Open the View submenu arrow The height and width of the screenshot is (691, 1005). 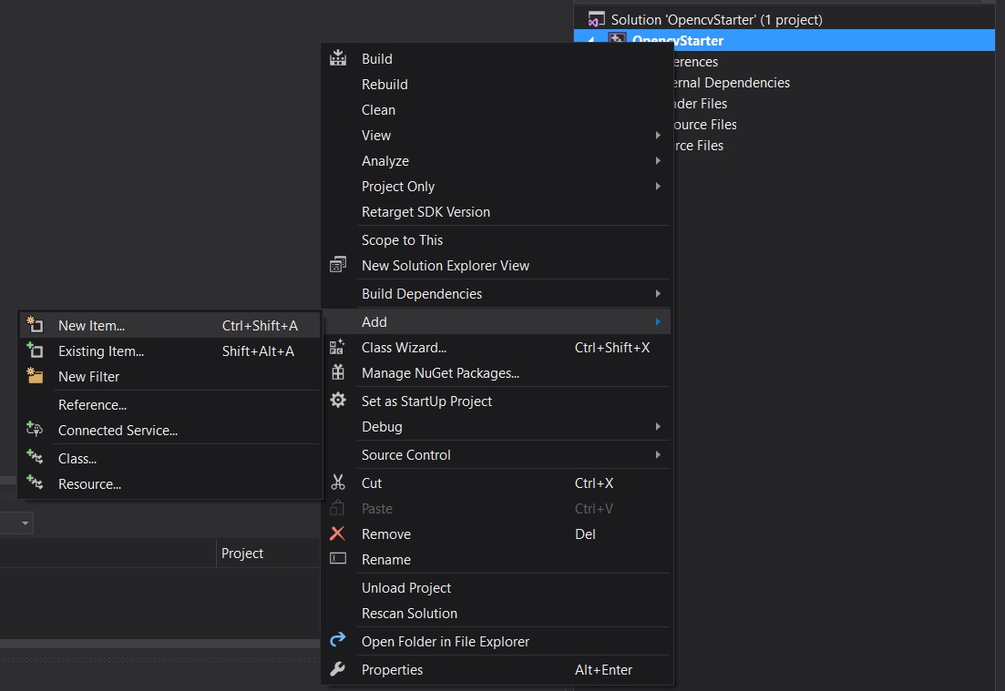658,135
